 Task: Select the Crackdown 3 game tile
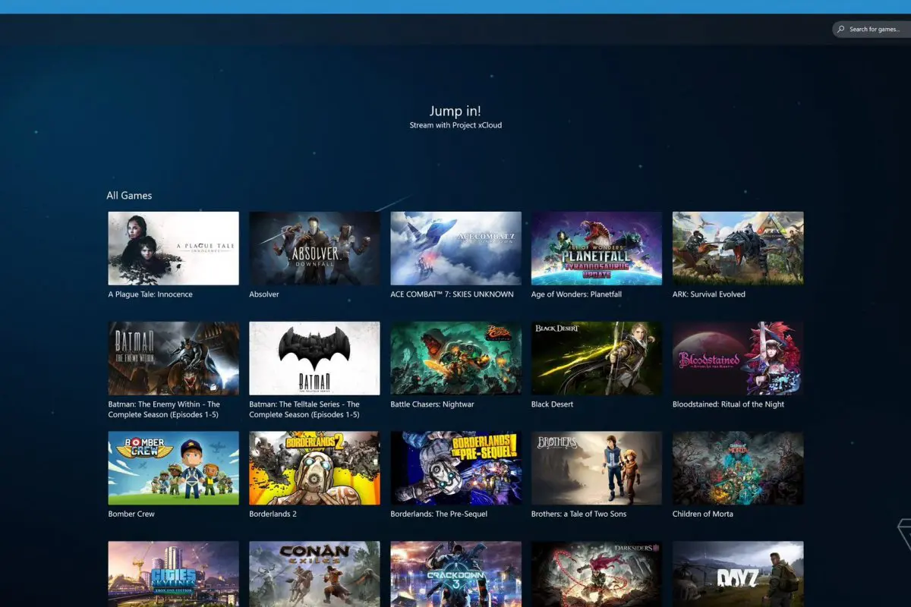click(x=455, y=574)
